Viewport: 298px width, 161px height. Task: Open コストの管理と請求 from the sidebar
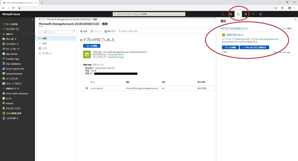pos(12,113)
